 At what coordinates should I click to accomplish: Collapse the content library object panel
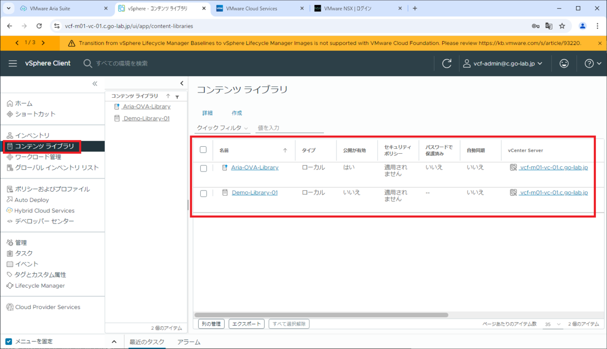click(x=182, y=83)
